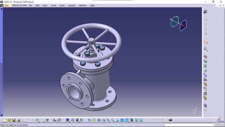This screenshot has width=225, height=127.
Task: Zoom out with the magnifier minus
Action: click(113, 120)
